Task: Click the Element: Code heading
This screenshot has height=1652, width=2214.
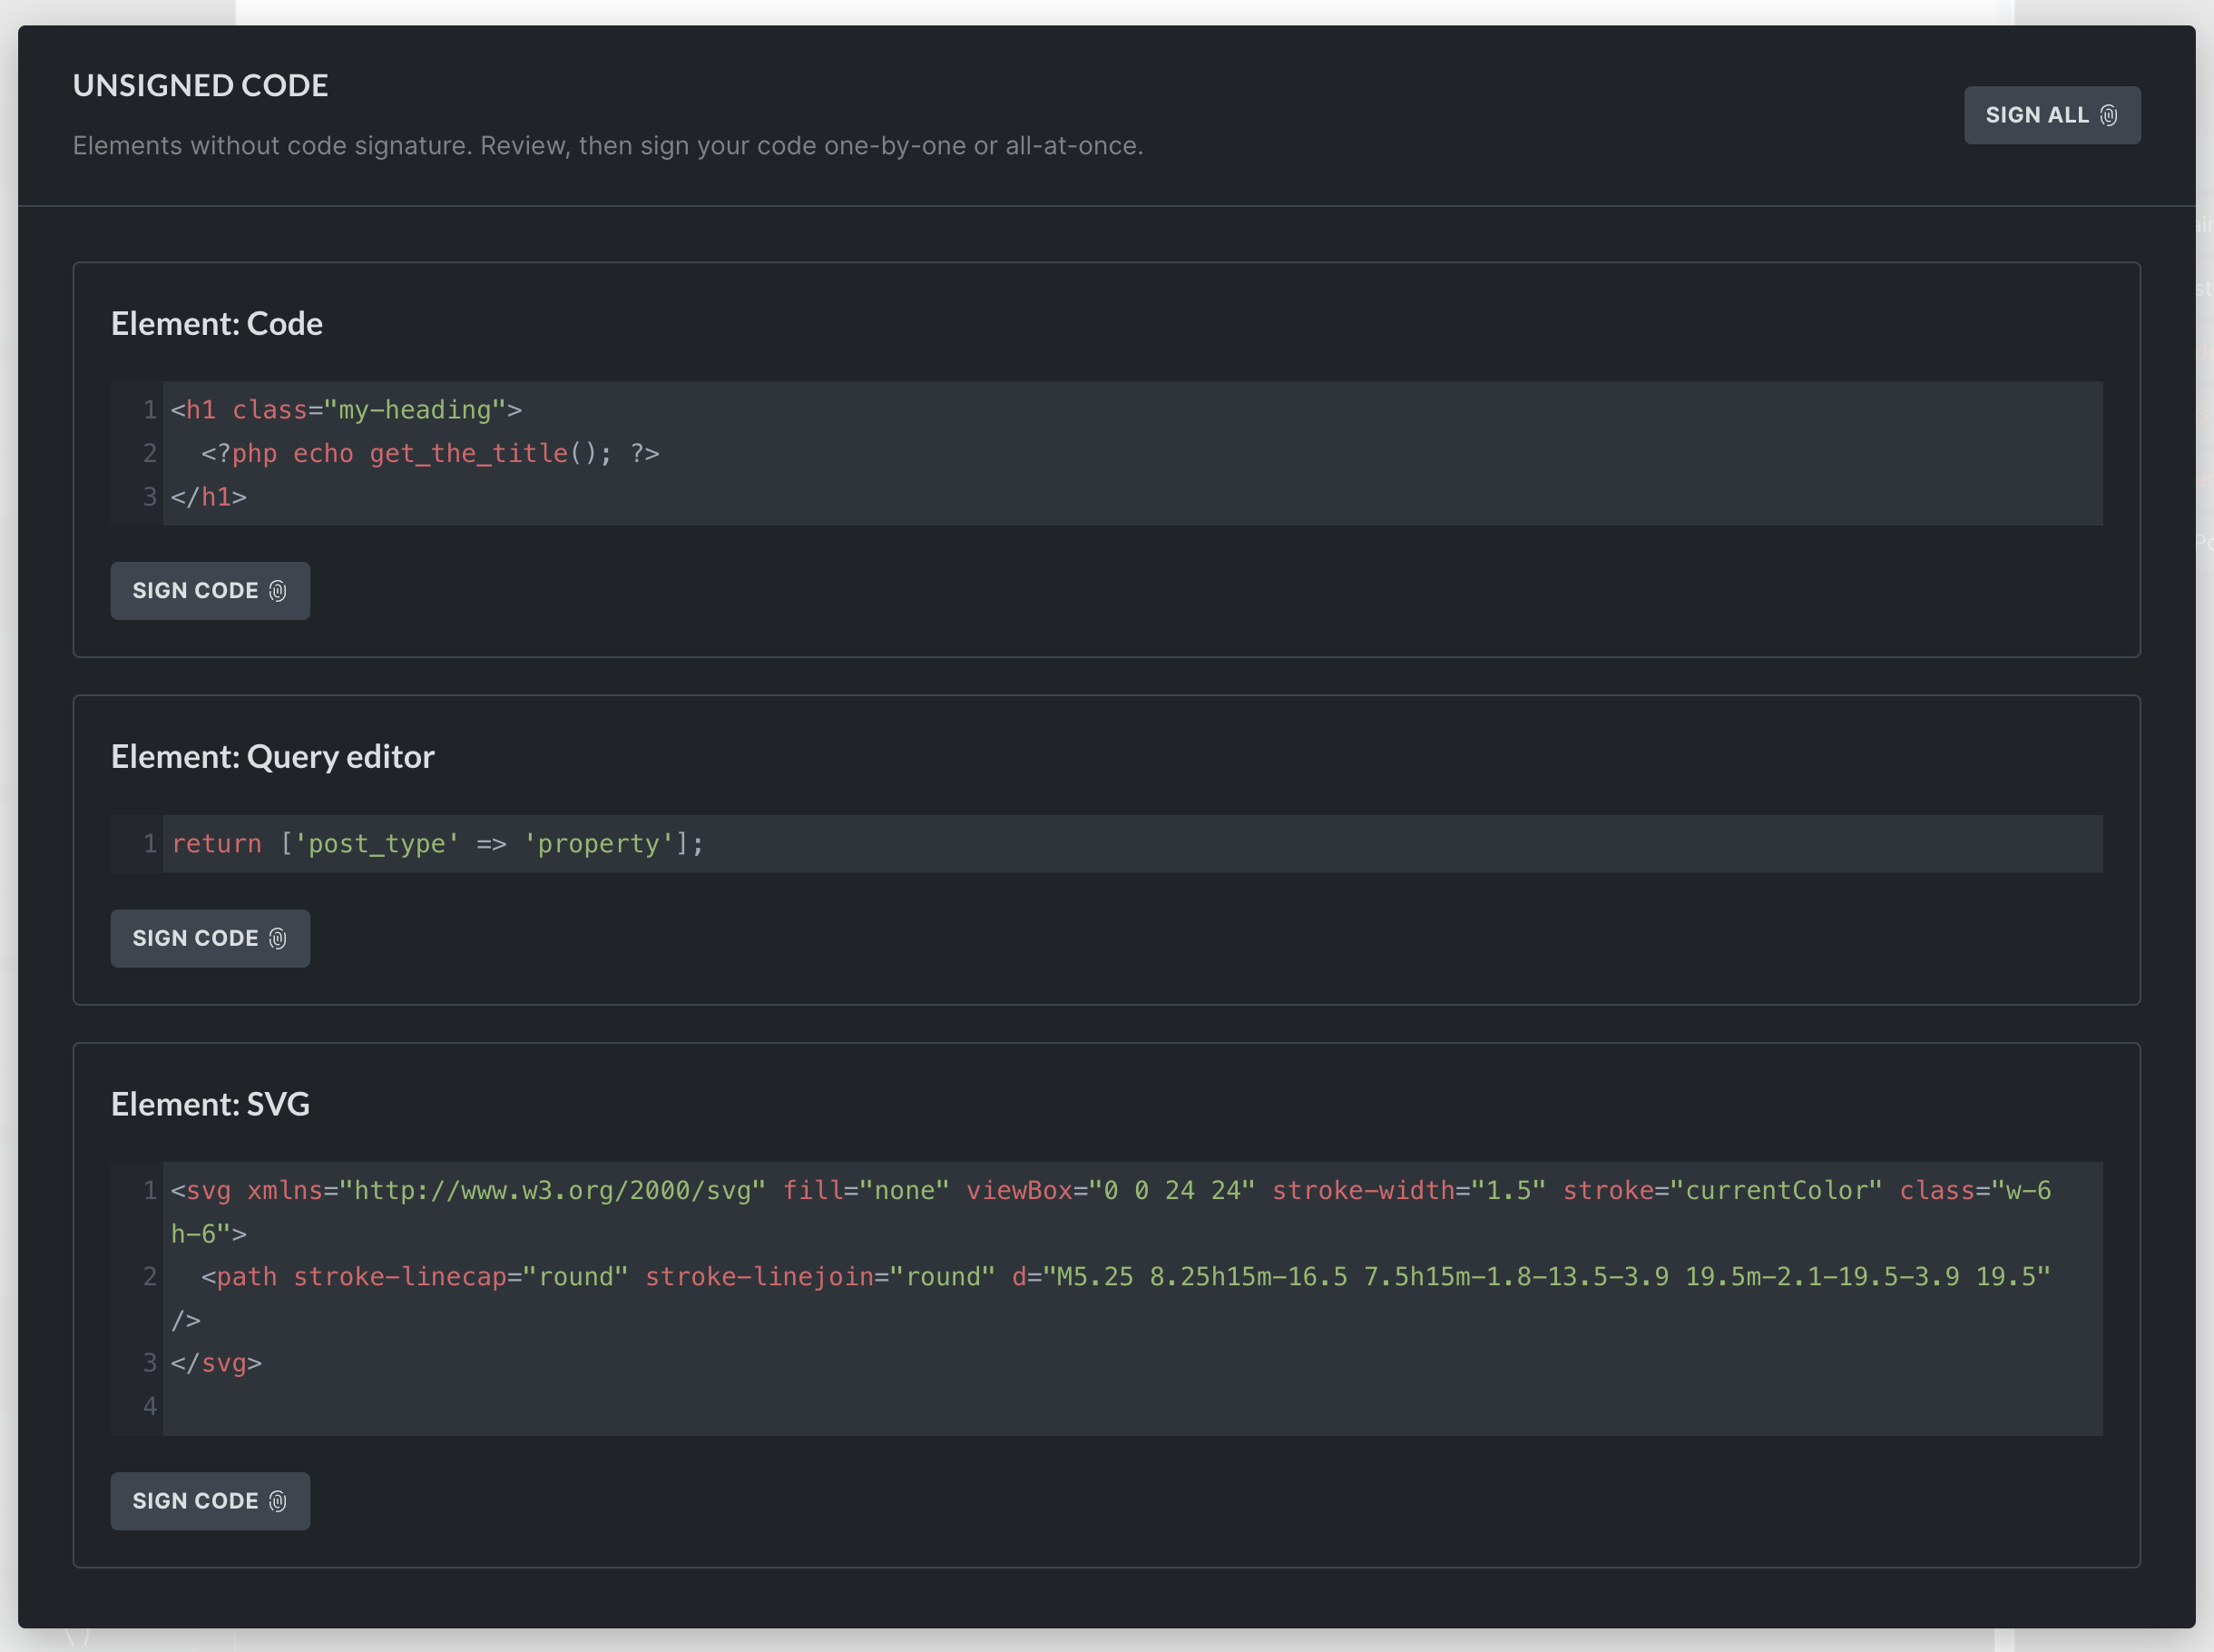Action: tap(217, 324)
